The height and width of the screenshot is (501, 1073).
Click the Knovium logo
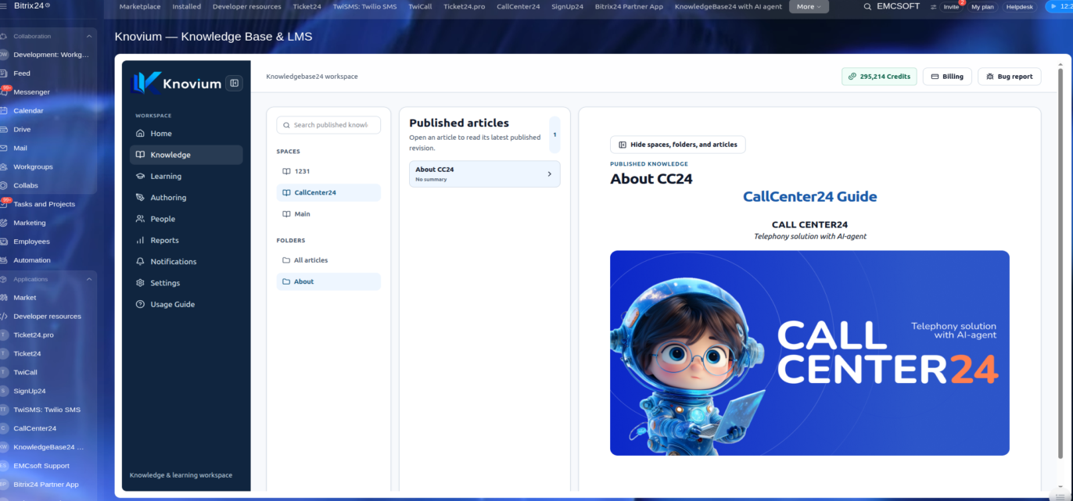[x=176, y=83]
